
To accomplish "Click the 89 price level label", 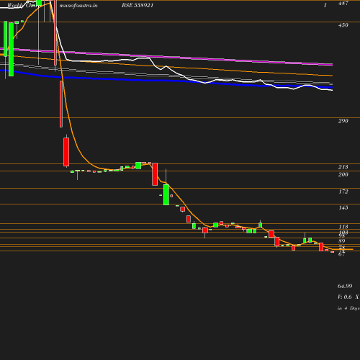I will point(341,241).
